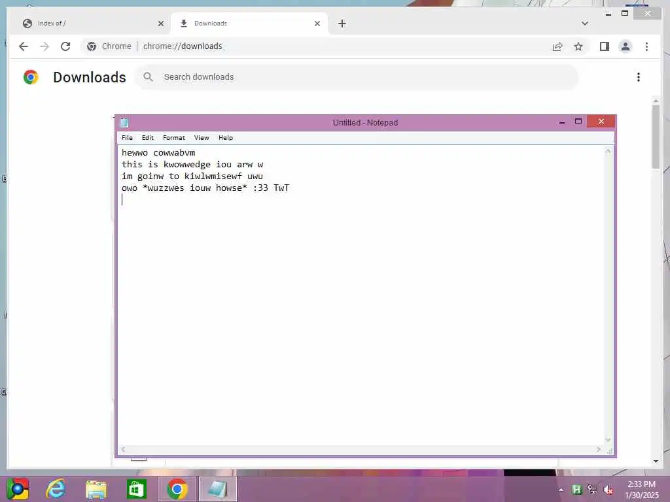Viewport: 670px width, 502px height.
Task: Open Notepad View menu
Action: (x=202, y=138)
